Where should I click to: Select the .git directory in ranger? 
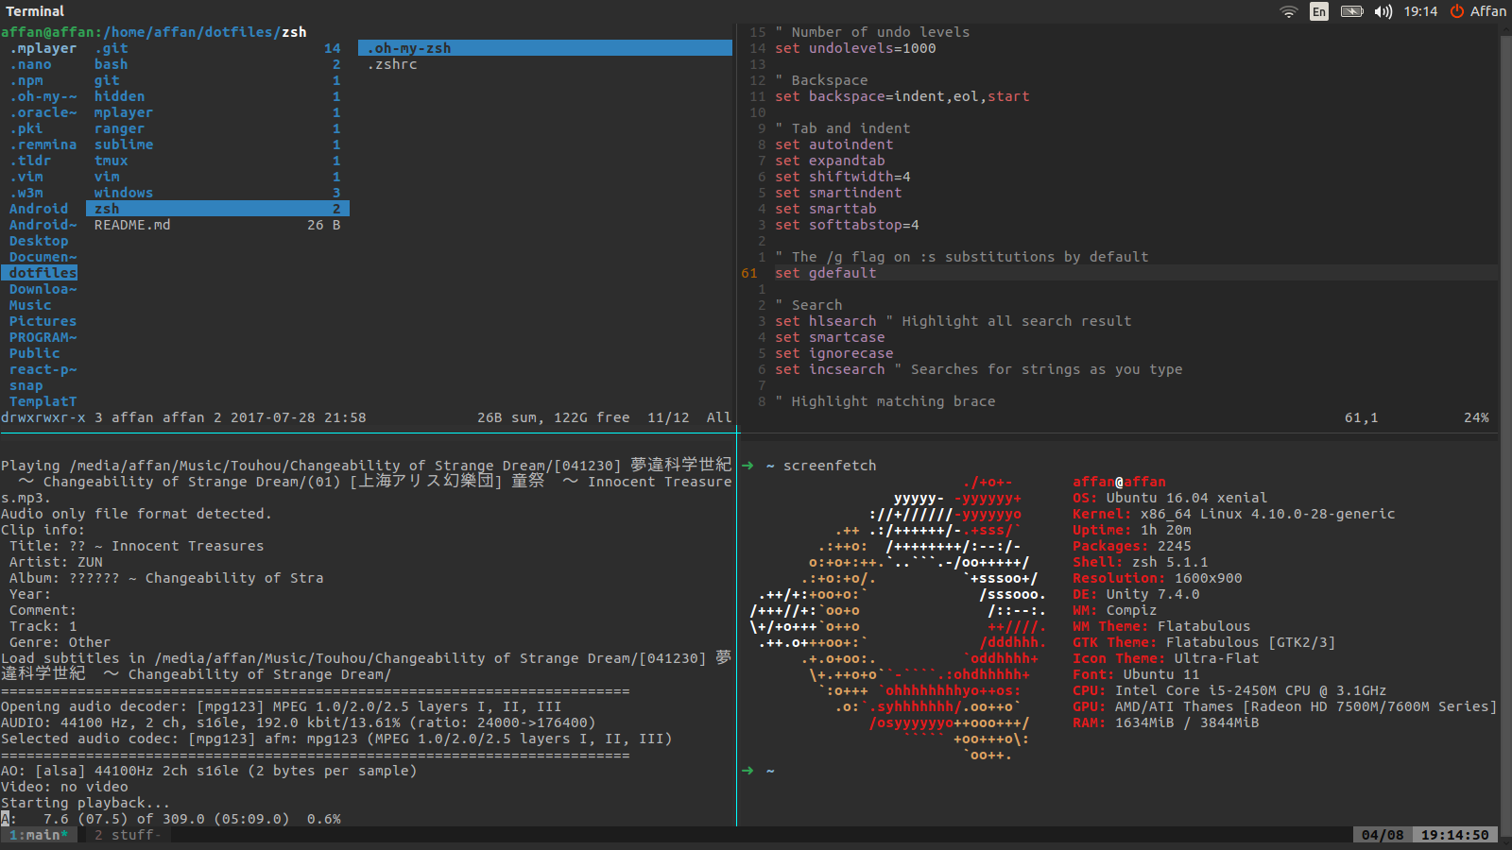(x=217, y=48)
